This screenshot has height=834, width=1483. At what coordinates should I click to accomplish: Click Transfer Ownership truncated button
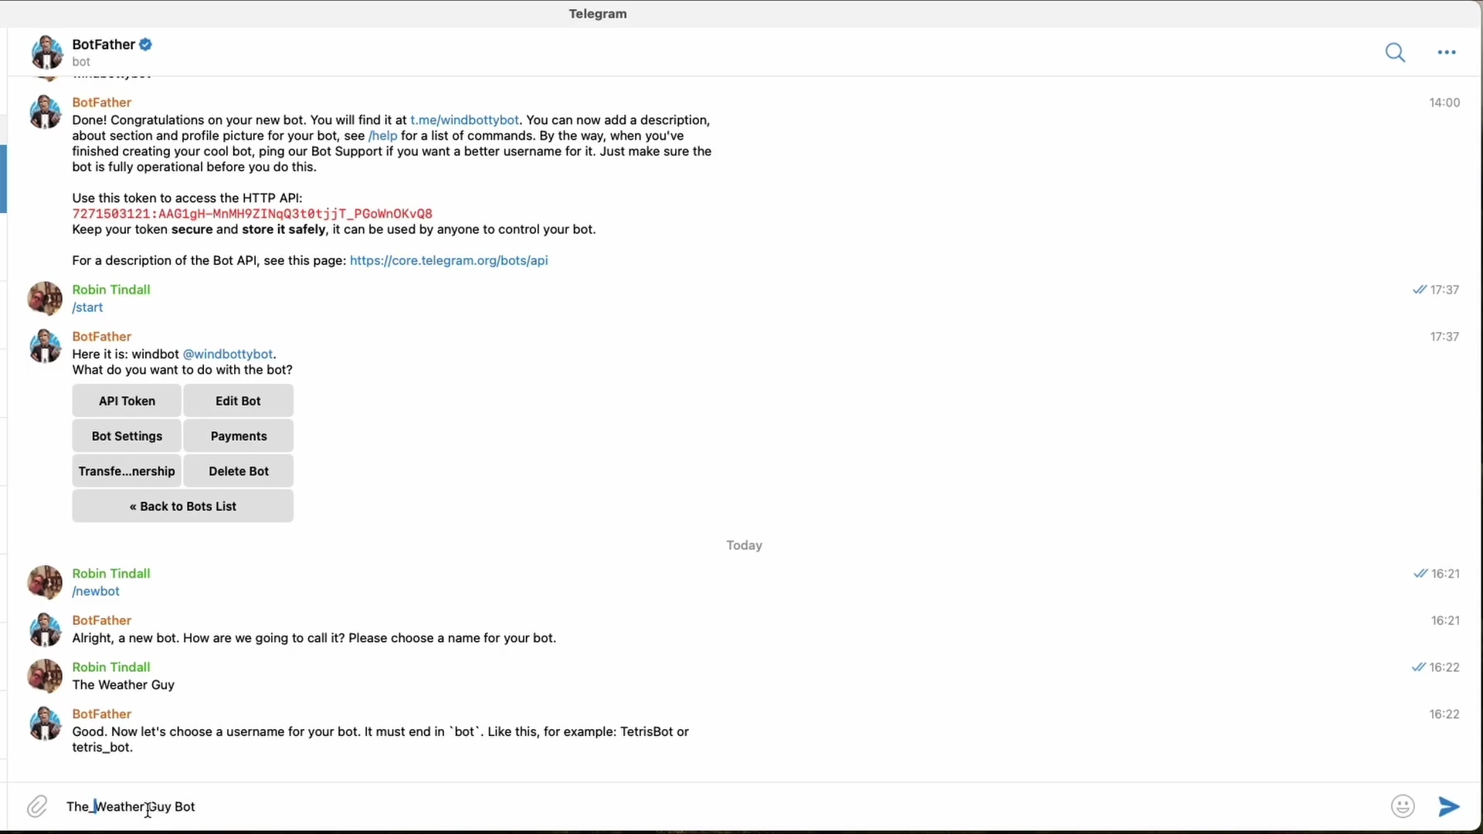[x=127, y=471]
